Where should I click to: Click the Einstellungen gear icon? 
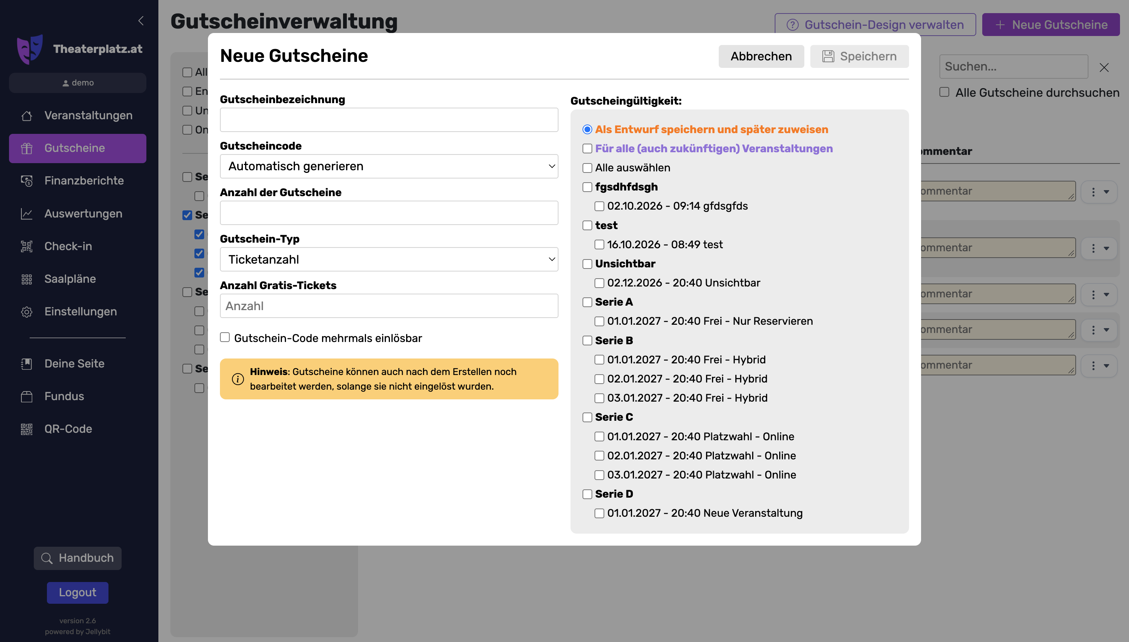[27, 312]
